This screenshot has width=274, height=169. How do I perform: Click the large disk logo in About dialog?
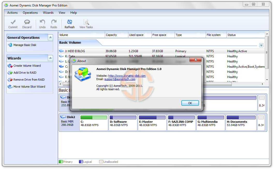(83, 74)
